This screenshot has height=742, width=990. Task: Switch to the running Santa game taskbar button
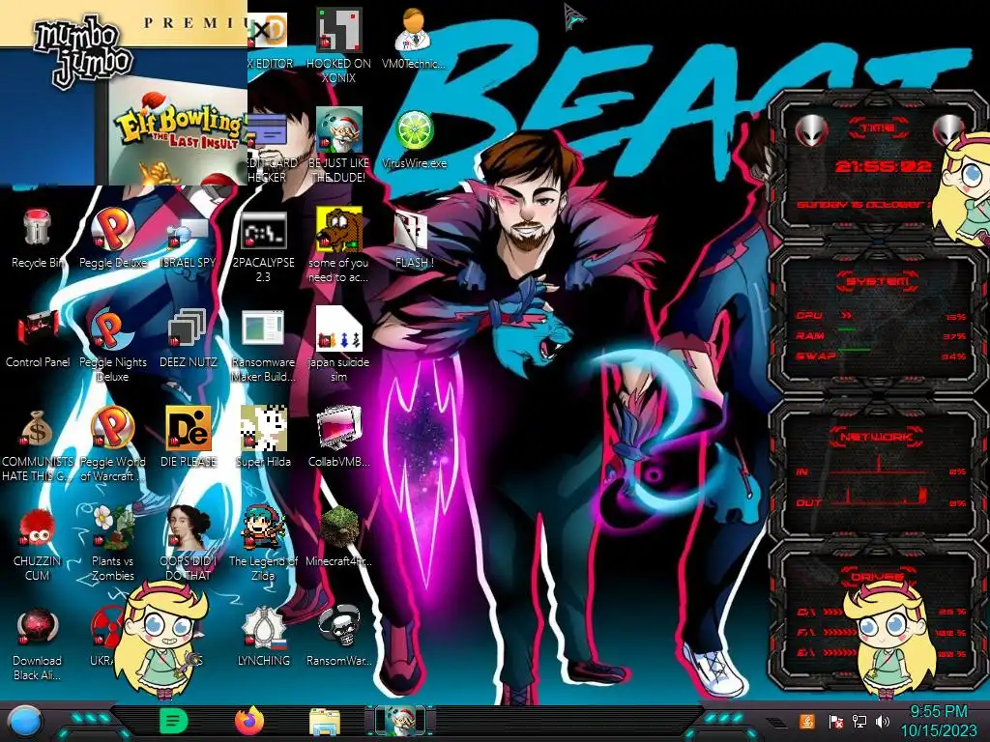click(400, 721)
